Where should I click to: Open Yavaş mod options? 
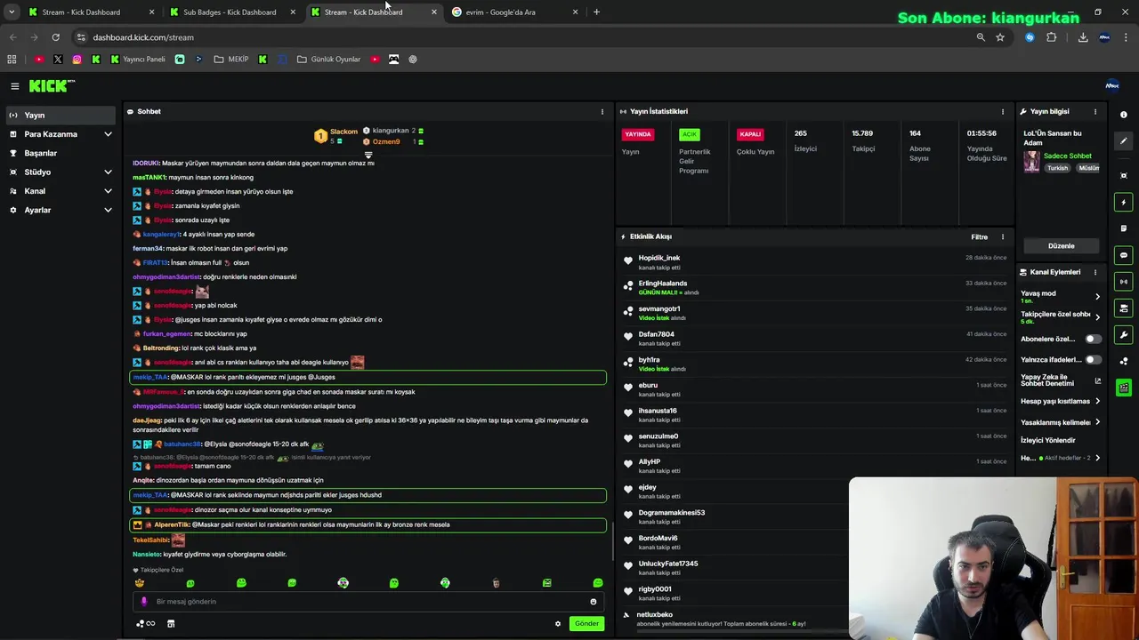[1061, 296]
